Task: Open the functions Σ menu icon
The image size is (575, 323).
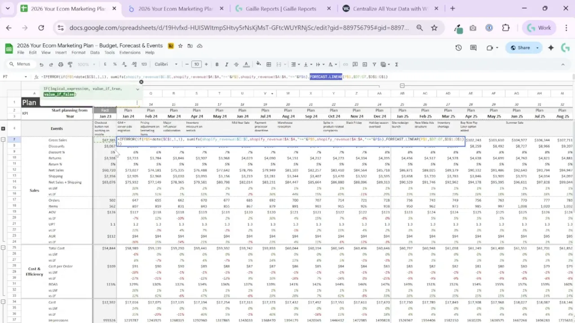Action: click(x=397, y=64)
